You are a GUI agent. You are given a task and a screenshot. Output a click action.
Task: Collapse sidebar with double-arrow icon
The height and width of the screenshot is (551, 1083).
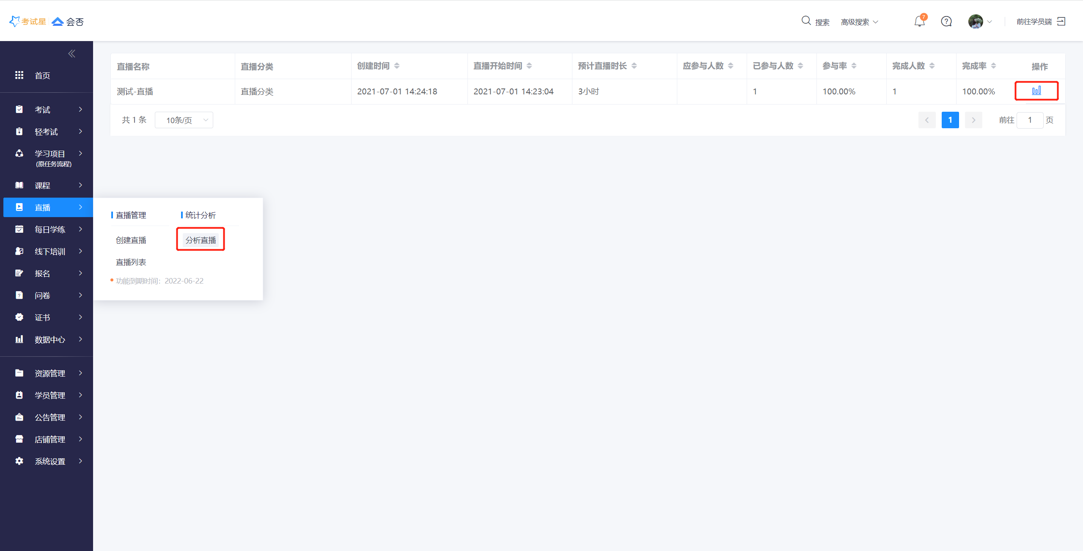[x=71, y=53]
